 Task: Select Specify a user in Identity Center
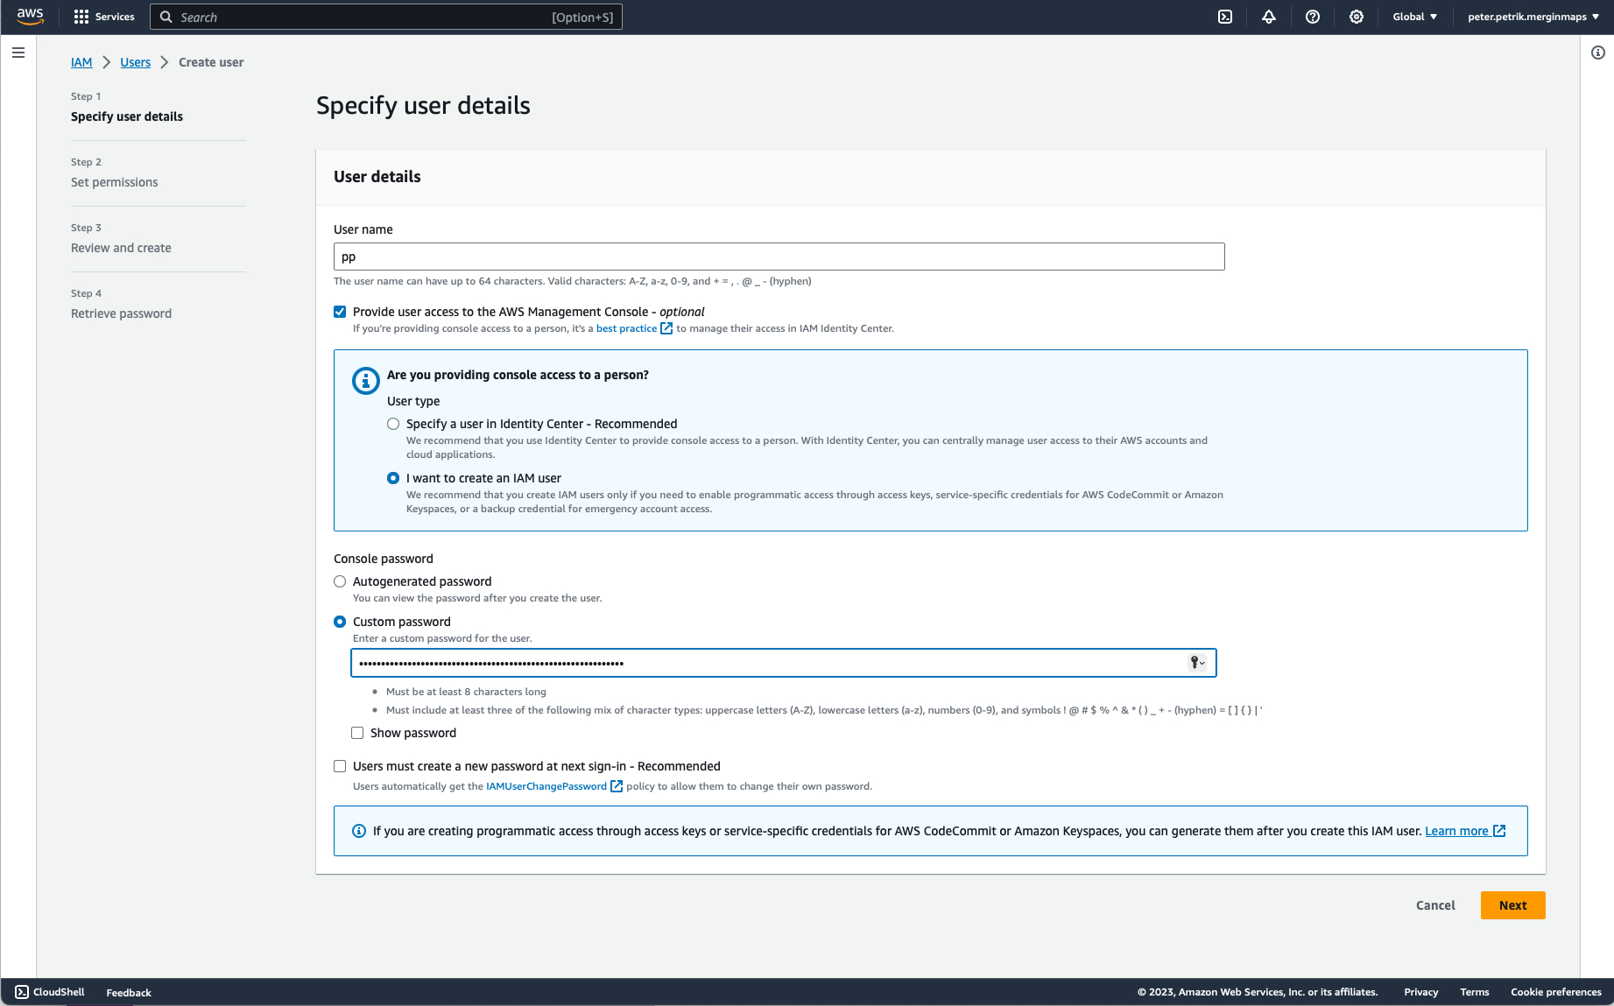click(393, 424)
